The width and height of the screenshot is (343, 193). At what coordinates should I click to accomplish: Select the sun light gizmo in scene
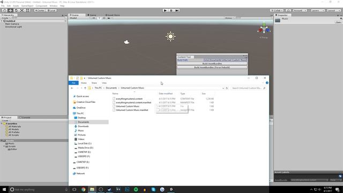170,36
